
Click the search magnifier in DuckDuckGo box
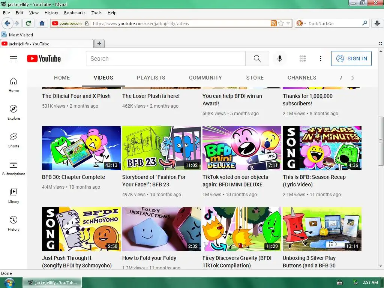364,23
